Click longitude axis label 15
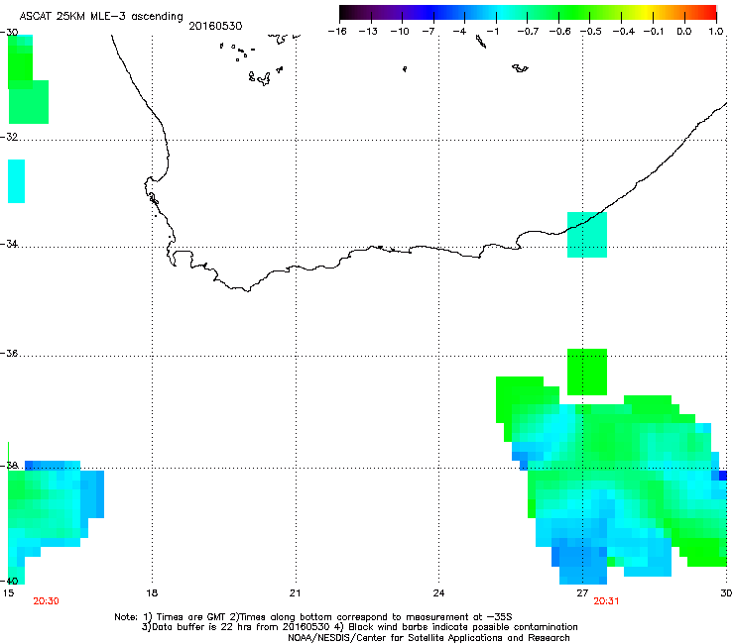This screenshot has width=734, height=644. [x=8, y=593]
